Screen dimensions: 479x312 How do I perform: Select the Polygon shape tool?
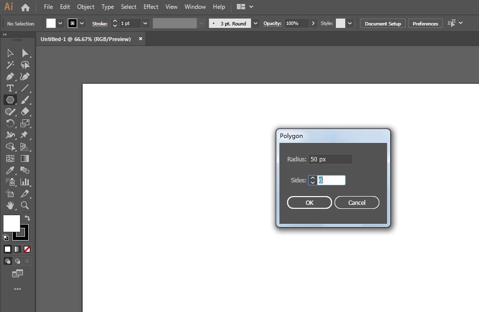[x=10, y=100]
